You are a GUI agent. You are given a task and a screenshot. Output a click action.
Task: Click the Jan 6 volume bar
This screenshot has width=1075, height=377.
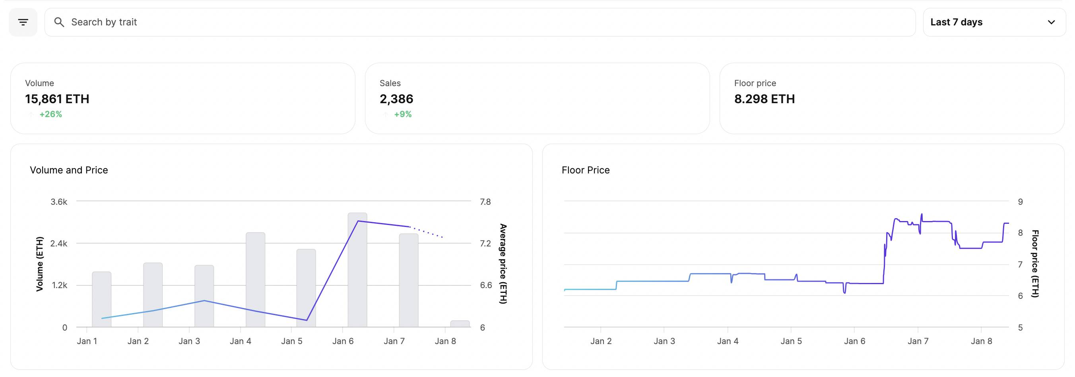[x=357, y=270]
